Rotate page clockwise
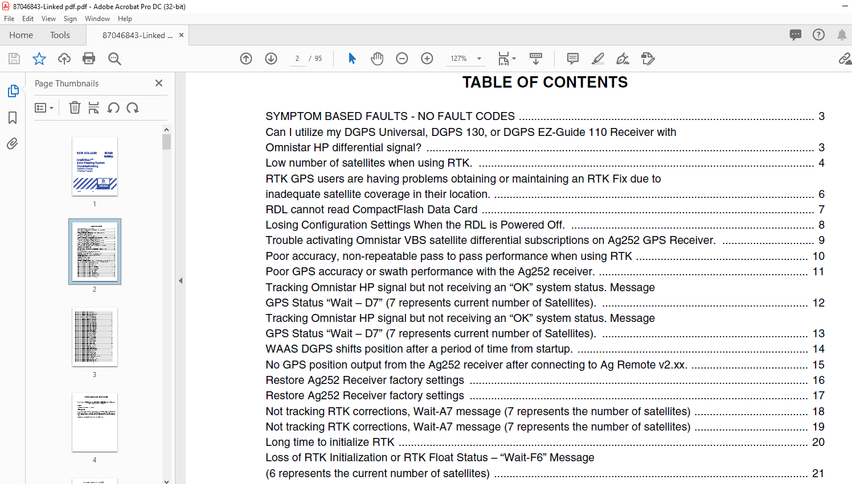 coord(133,107)
